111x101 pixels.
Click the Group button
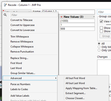[x=105, y=36]
